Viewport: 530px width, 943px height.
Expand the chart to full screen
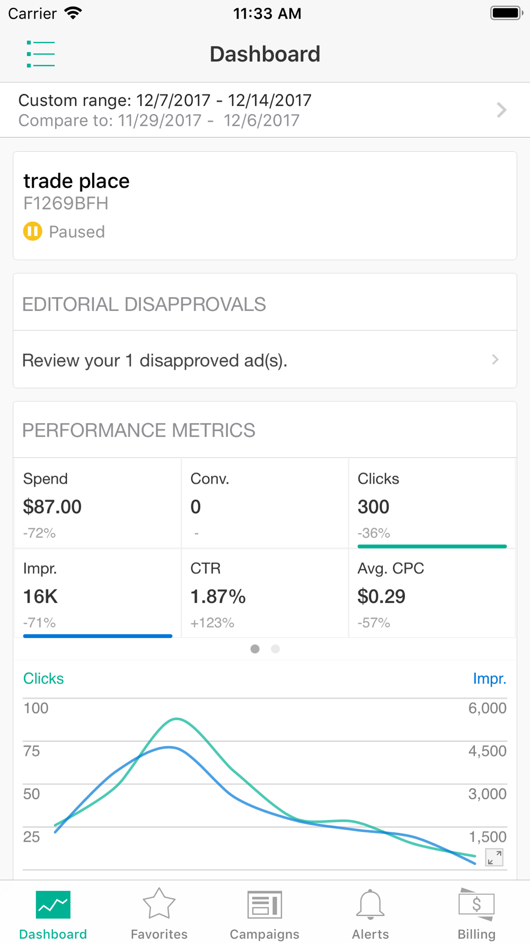tap(494, 857)
